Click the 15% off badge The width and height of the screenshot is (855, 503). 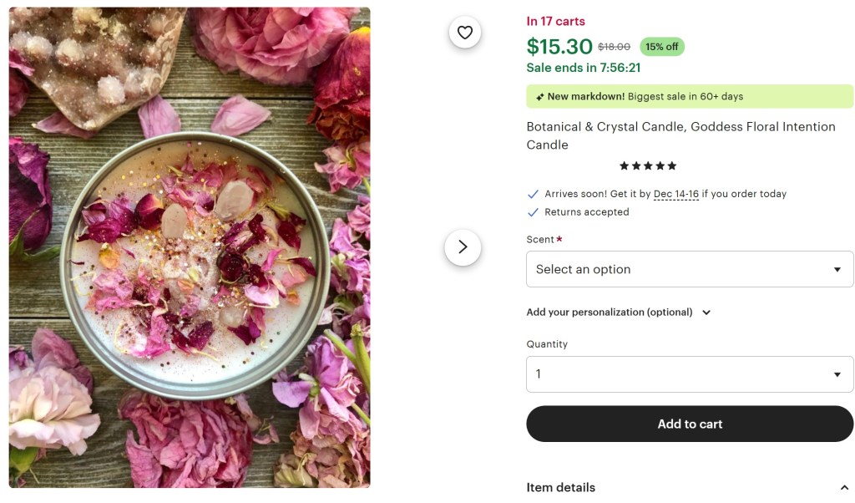[661, 47]
